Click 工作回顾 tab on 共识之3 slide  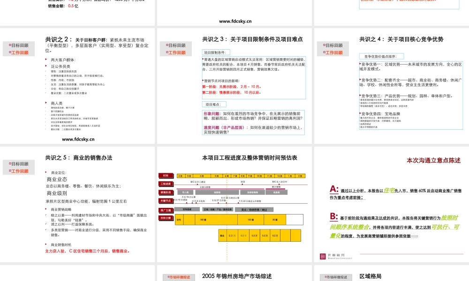pos(176,52)
